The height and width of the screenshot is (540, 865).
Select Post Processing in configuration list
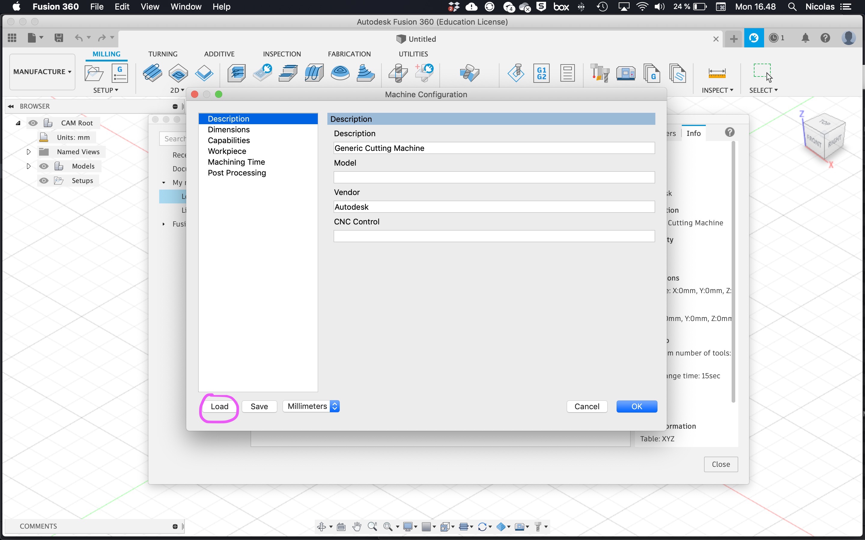coord(258,173)
